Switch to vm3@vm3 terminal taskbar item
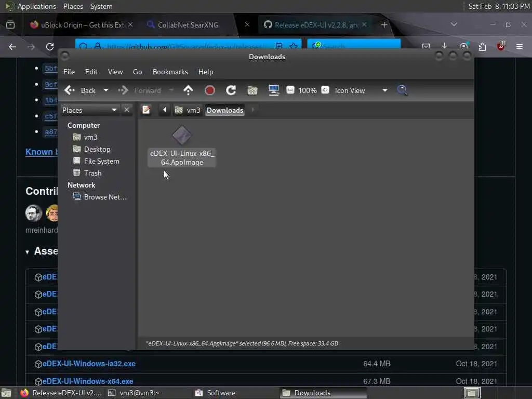This screenshot has width=532, height=399. (148, 393)
